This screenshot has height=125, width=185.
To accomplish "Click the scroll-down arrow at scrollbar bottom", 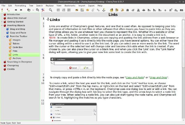I will tap(183, 120).
